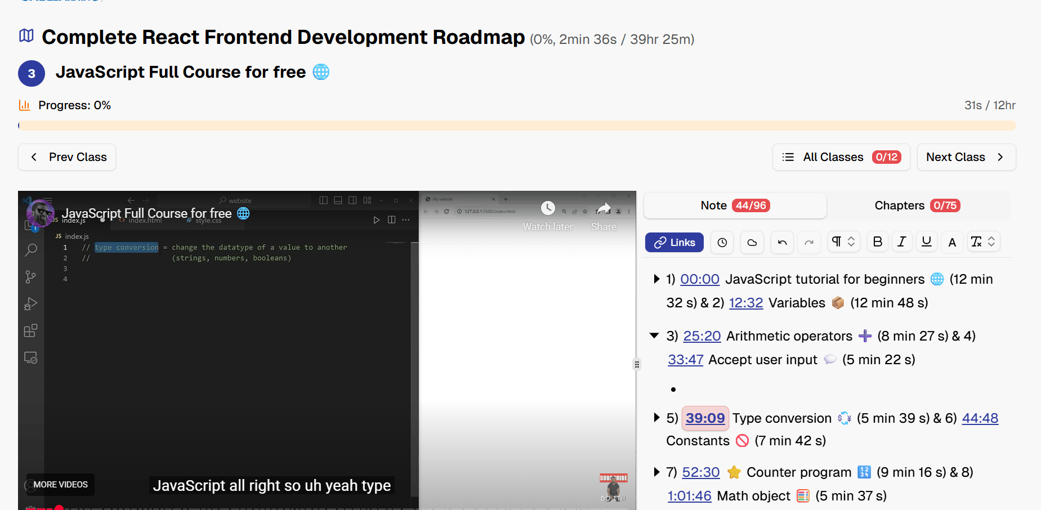The width and height of the screenshot is (1041, 510).
Task: Click the channel avatar on the video
Action: coord(41,213)
